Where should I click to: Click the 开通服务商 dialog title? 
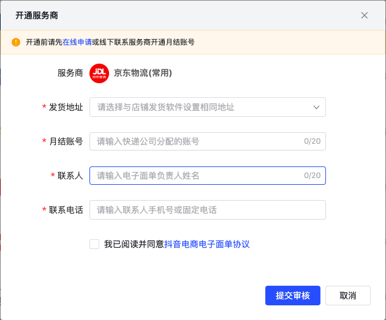37,15
